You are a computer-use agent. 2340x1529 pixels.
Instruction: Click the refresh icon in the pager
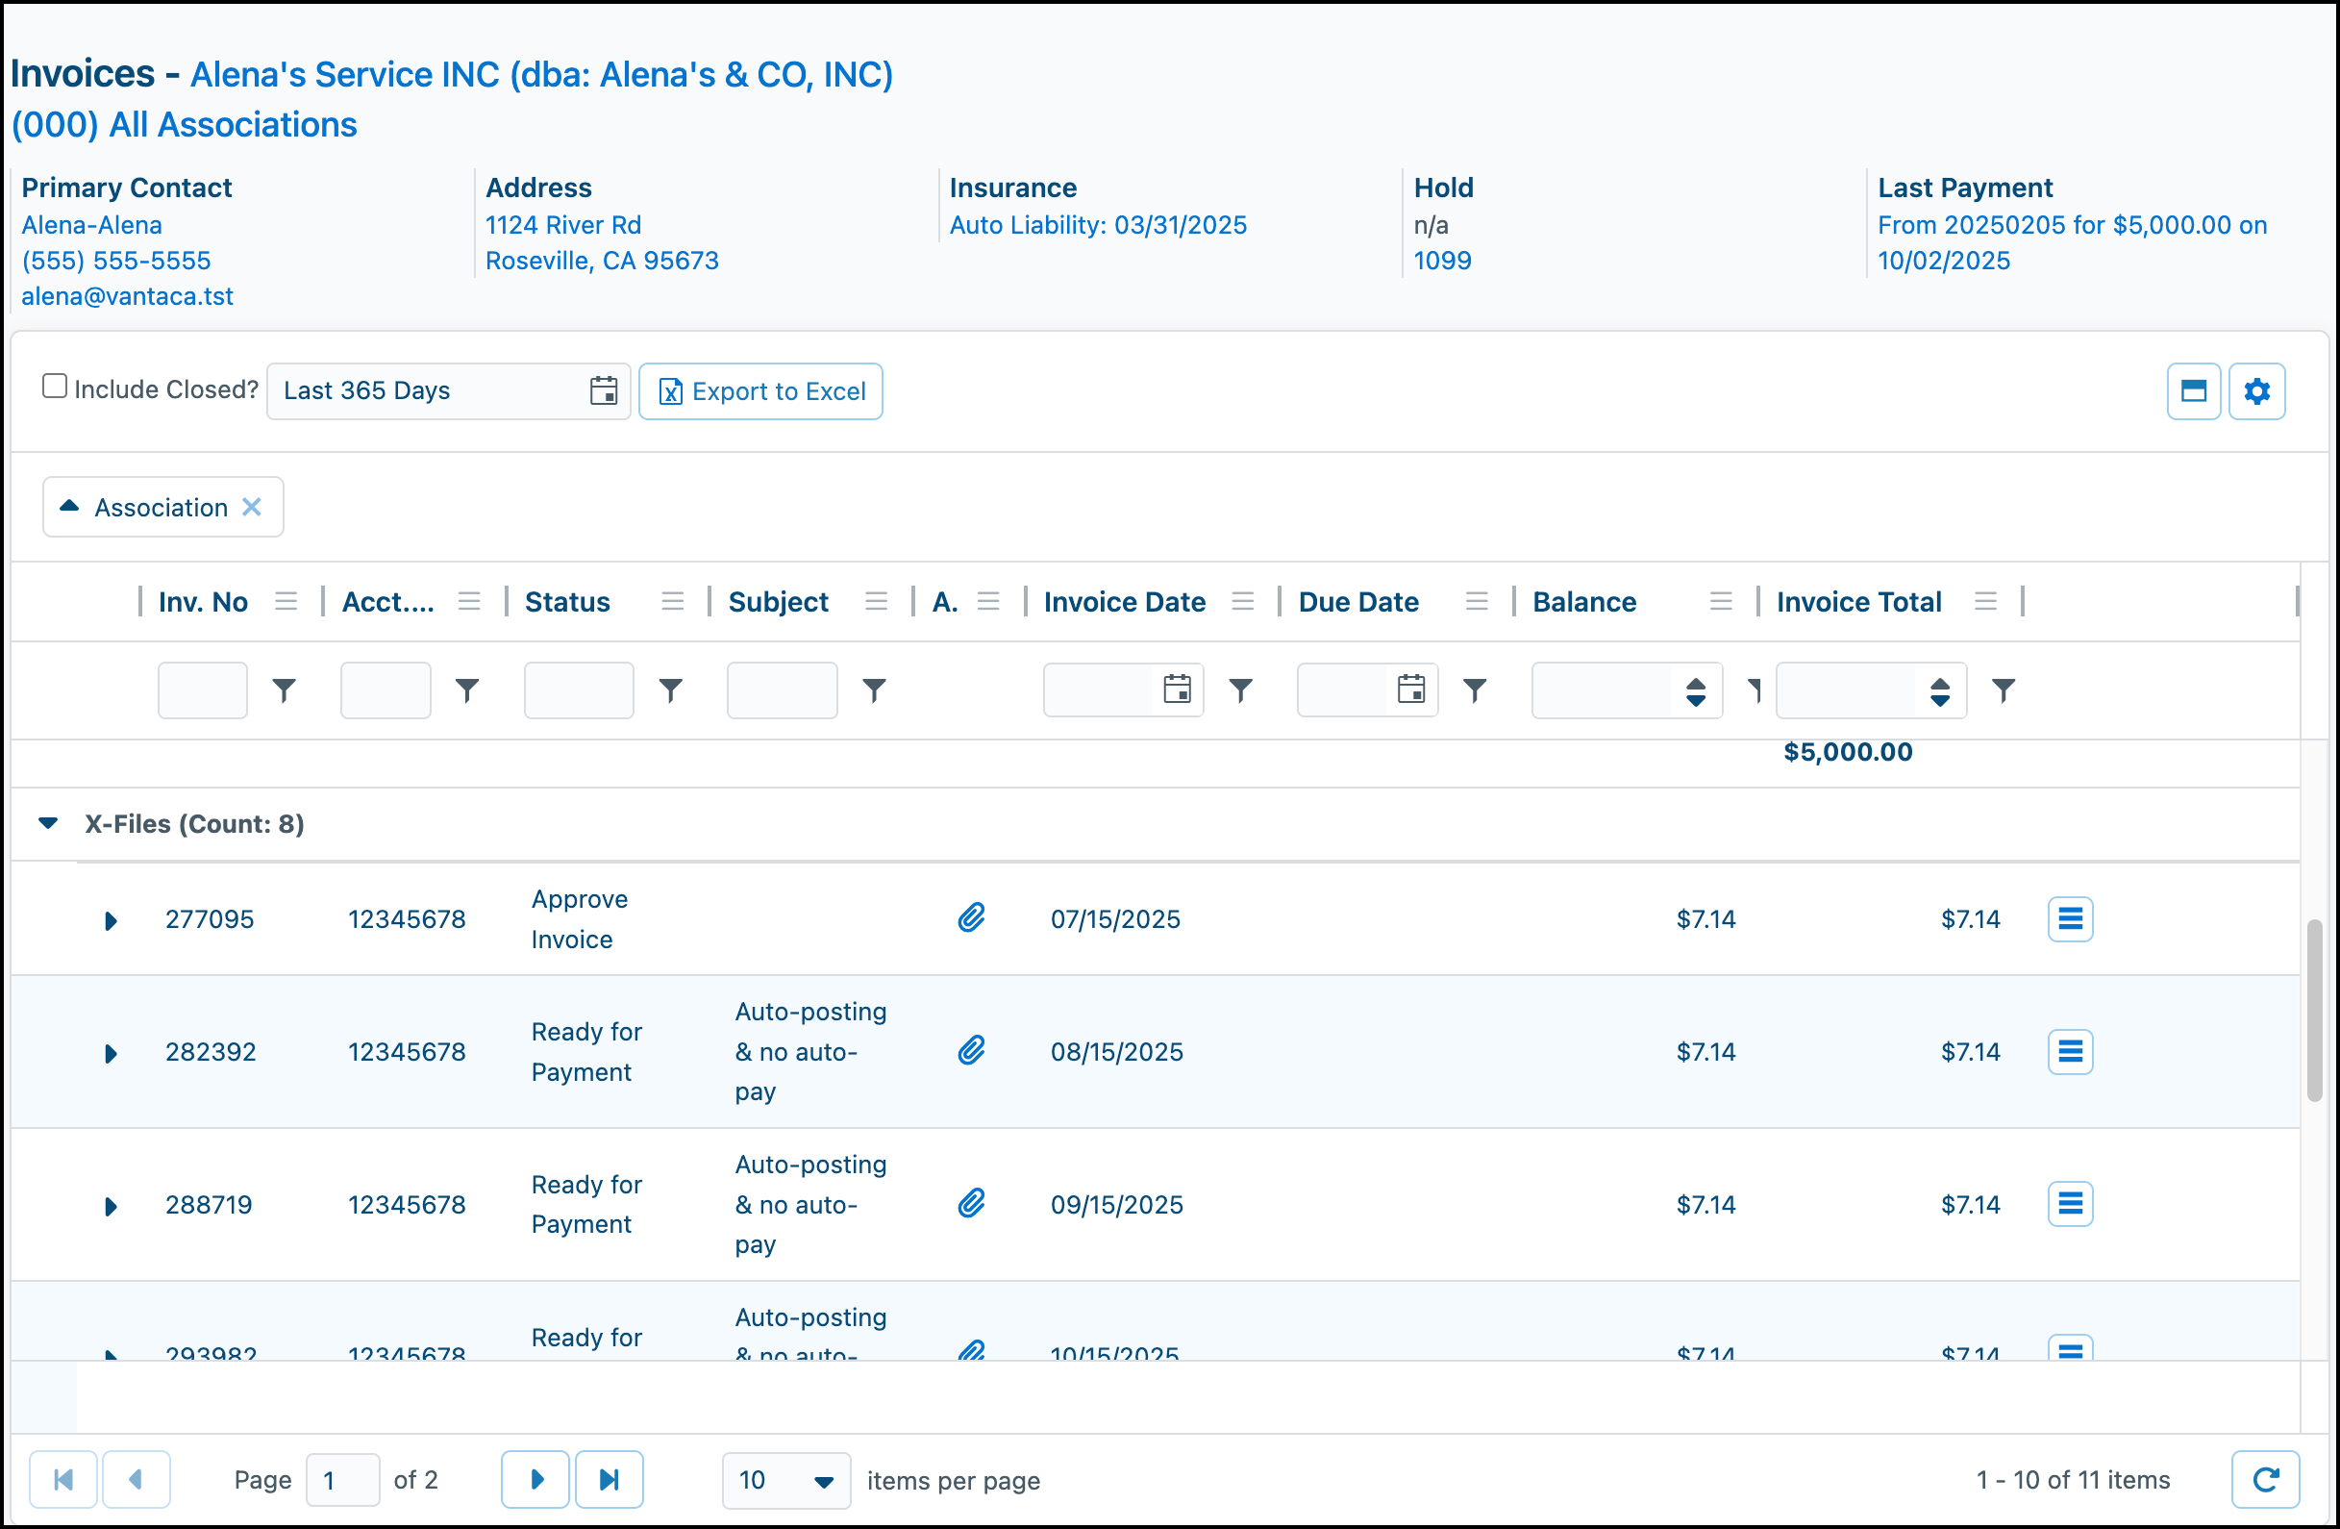(x=2265, y=1479)
